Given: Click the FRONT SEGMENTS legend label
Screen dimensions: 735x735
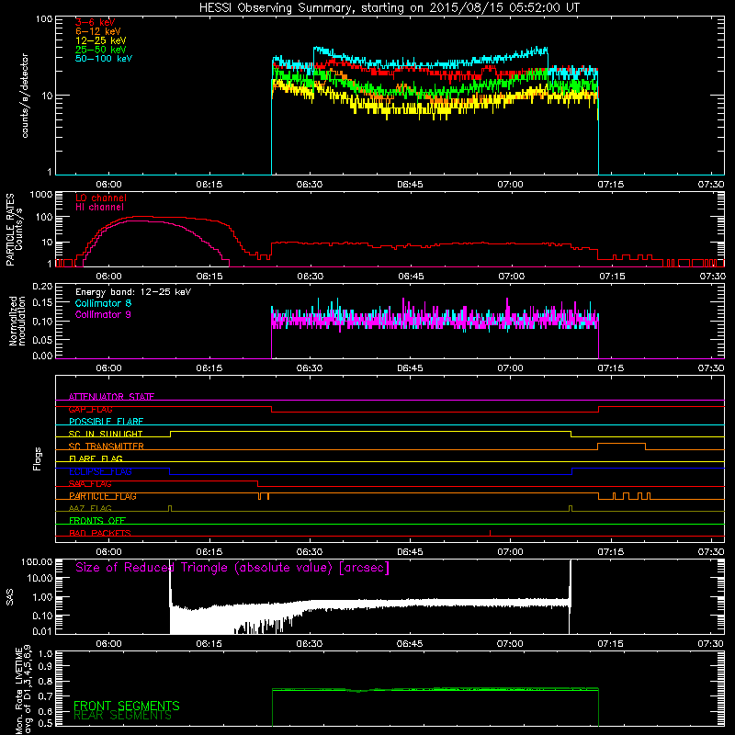Looking at the screenshot, I should coord(127,706).
